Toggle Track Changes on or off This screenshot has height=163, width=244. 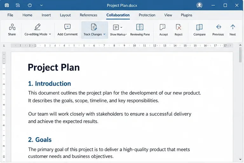pyautogui.click(x=94, y=27)
